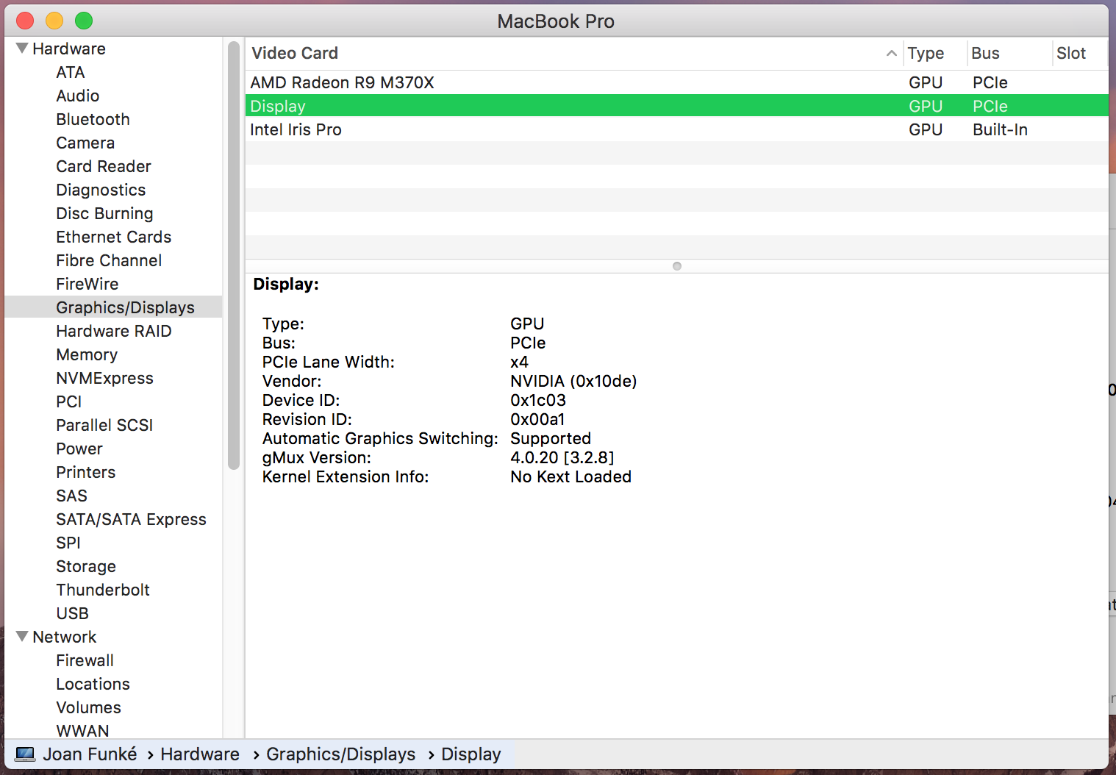Select SPI in the sidebar
Image resolution: width=1116 pixels, height=775 pixels.
[x=68, y=543]
